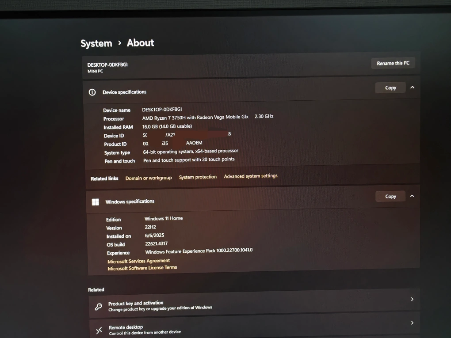Viewport: 451px width, 338px height.
Task: Select the 2.30 GHz value
Action: [x=264, y=116]
